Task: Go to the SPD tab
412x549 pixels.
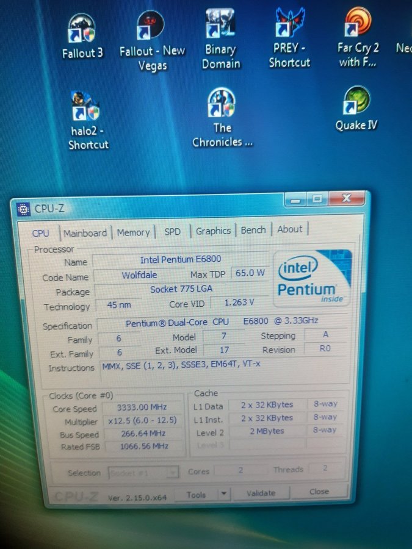Action: pos(172,231)
